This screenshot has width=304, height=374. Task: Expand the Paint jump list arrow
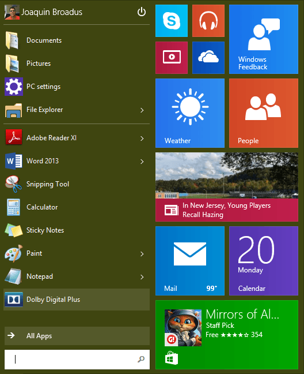pos(142,254)
